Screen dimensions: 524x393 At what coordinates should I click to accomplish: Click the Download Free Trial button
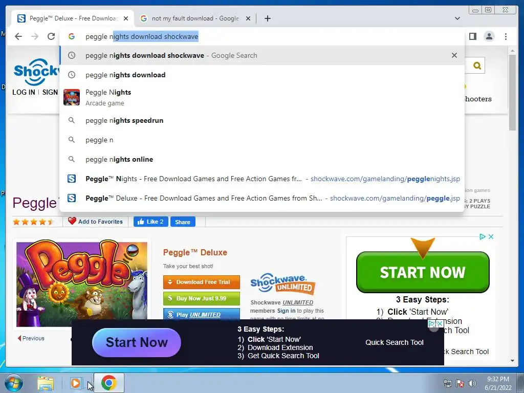202,282
